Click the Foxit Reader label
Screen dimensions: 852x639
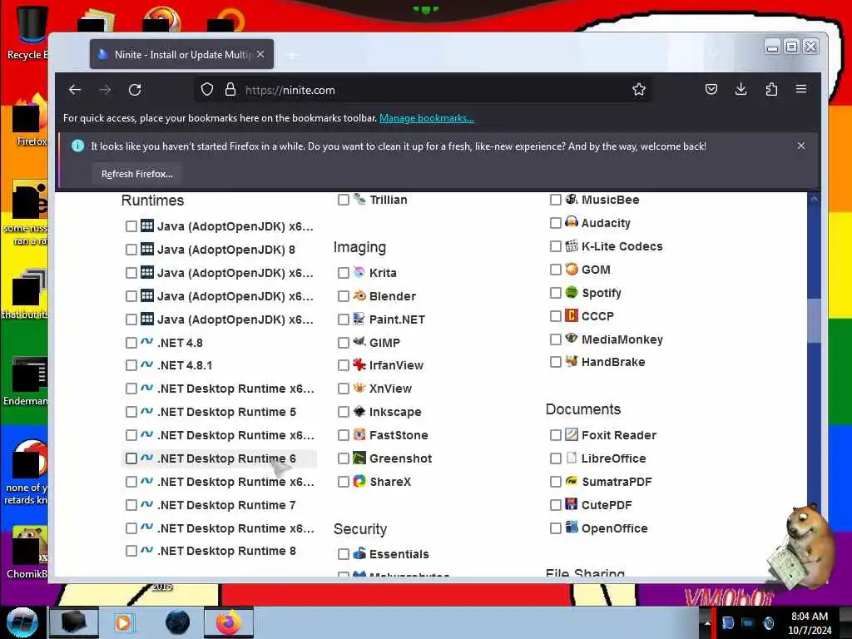(x=619, y=435)
